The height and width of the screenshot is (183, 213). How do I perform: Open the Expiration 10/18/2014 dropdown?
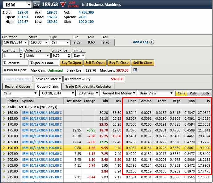coord(15,42)
